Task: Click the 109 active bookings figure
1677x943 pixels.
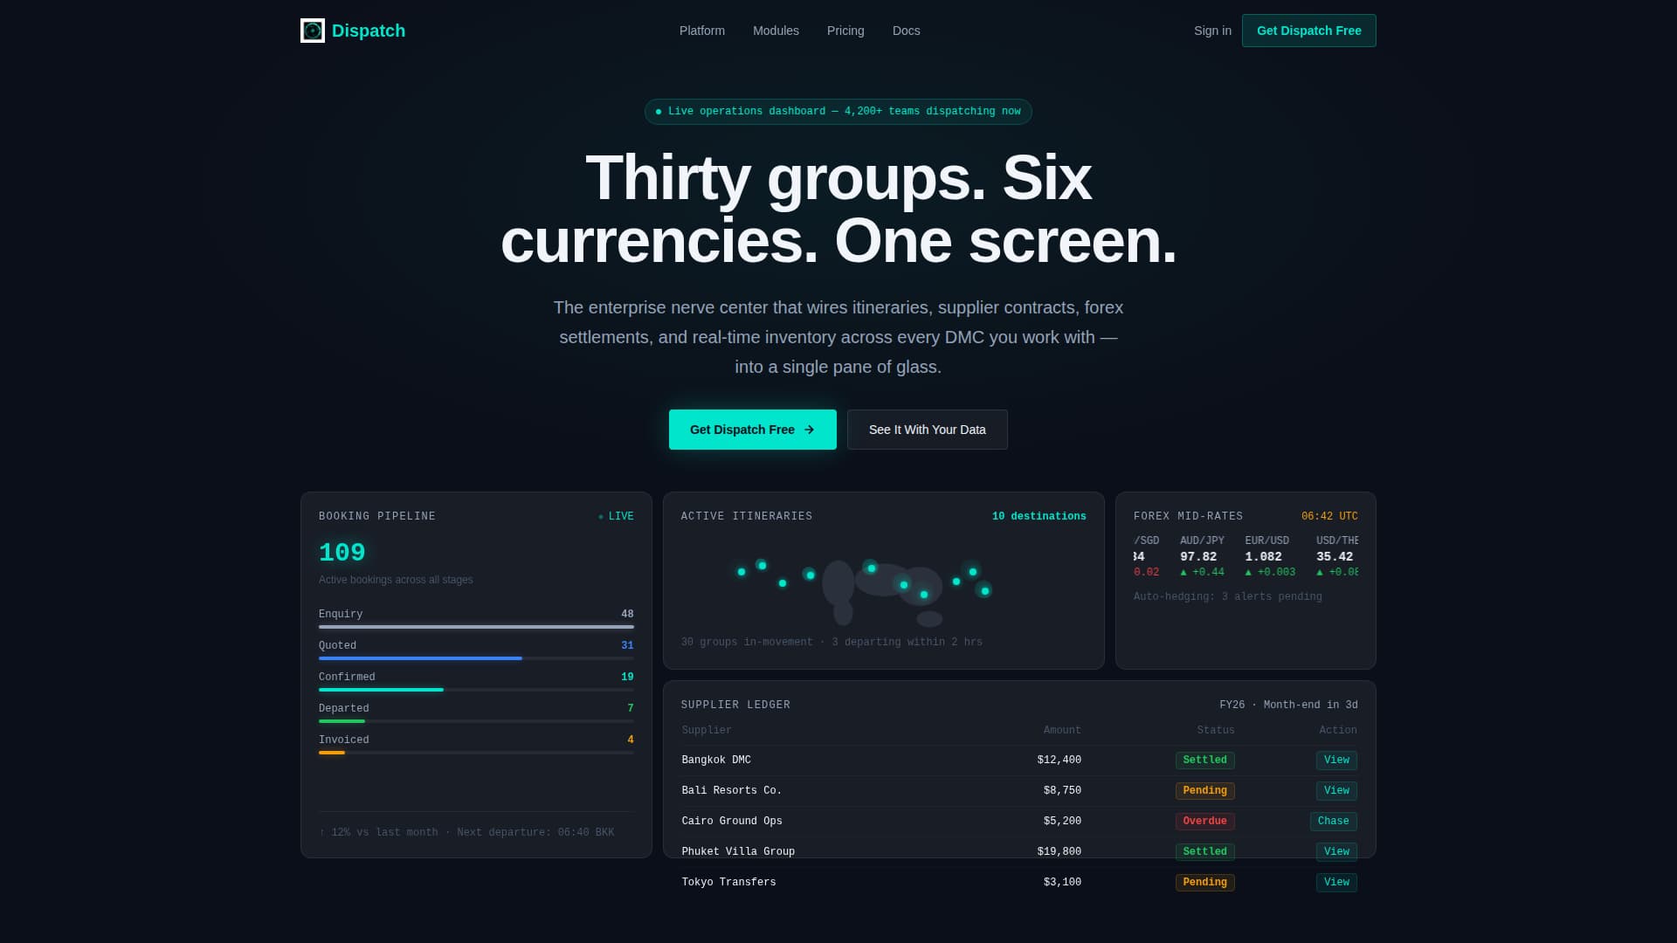Action: (342, 553)
